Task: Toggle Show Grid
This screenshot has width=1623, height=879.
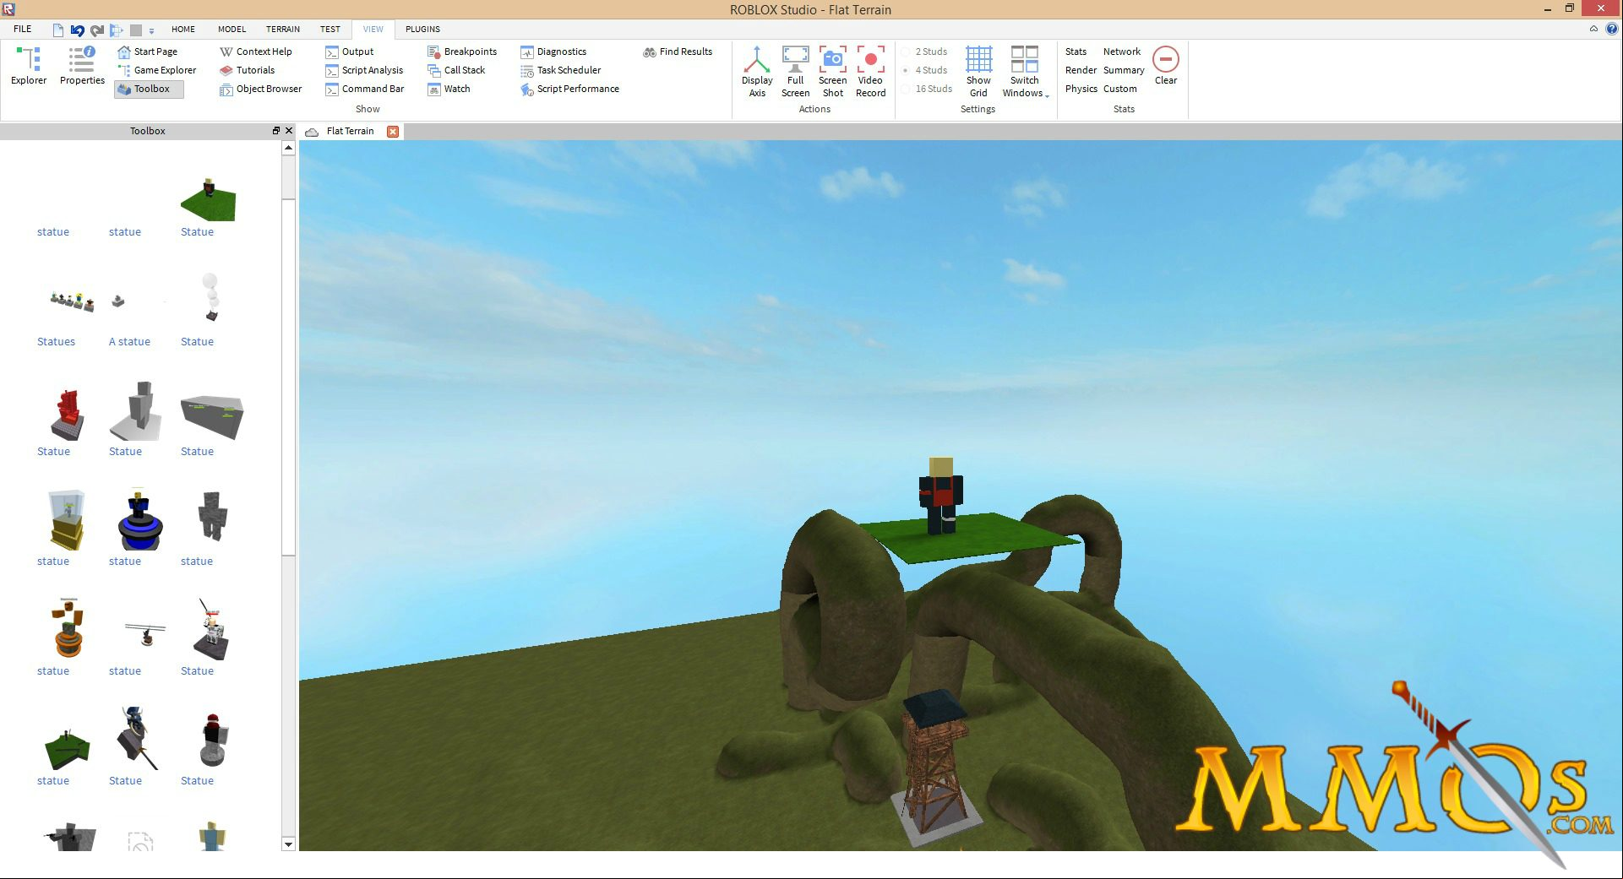Action: point(978,72)
